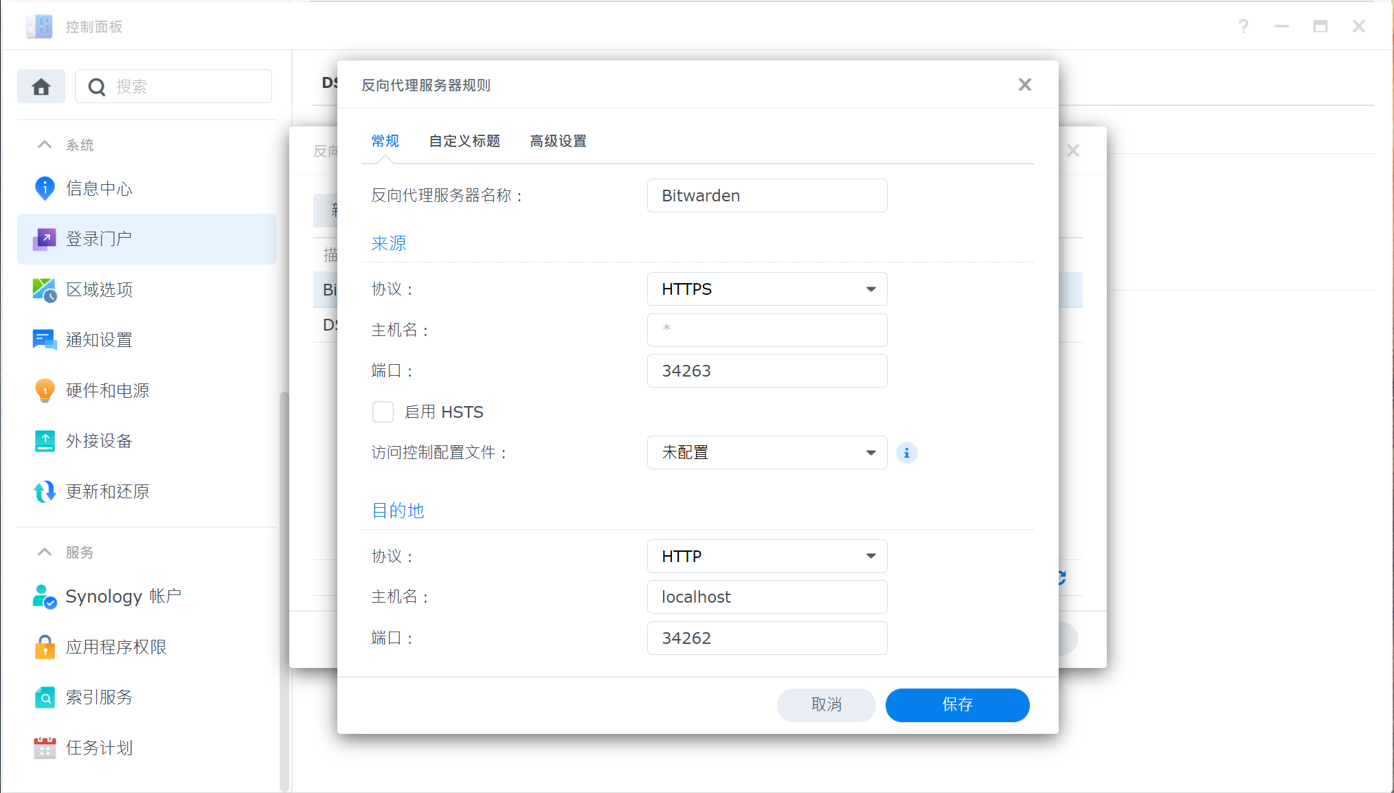Image resolution: width=1394 pixels, height=793 pixels.
Task: Close the background reverse proxy window
Action: click(1073, 150)
